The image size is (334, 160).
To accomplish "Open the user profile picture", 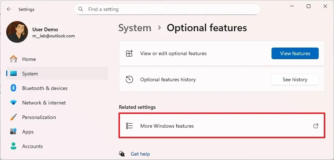I will [17, 32].
